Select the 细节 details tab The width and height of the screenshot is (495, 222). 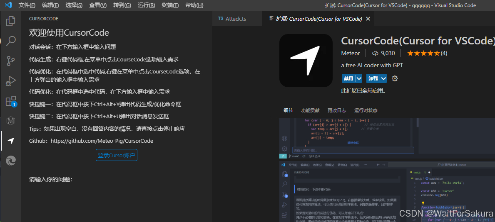[x=288, y=110]
